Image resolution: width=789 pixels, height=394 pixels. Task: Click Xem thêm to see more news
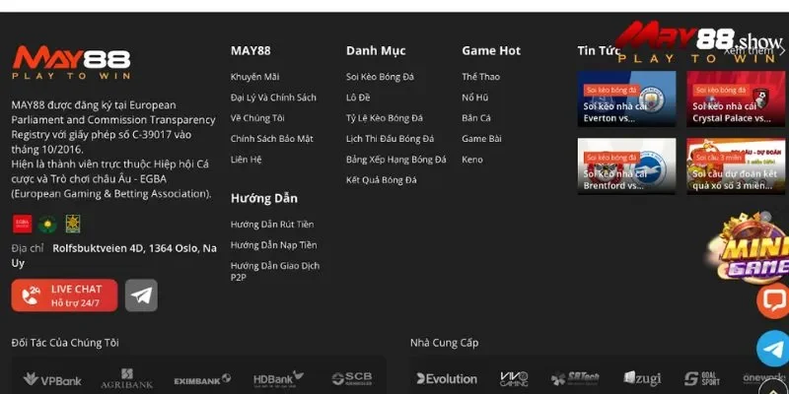tap(750, 50)
